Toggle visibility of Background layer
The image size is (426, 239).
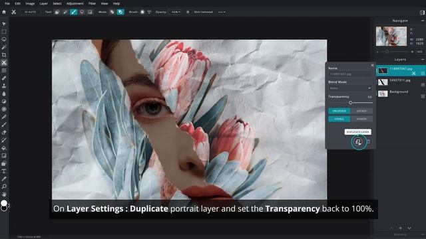[423, 96]
